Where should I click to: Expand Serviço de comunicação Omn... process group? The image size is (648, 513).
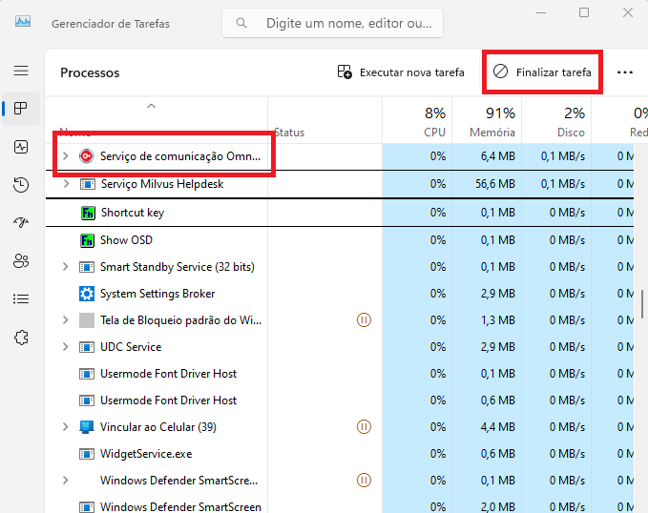[x=65, y=156]
